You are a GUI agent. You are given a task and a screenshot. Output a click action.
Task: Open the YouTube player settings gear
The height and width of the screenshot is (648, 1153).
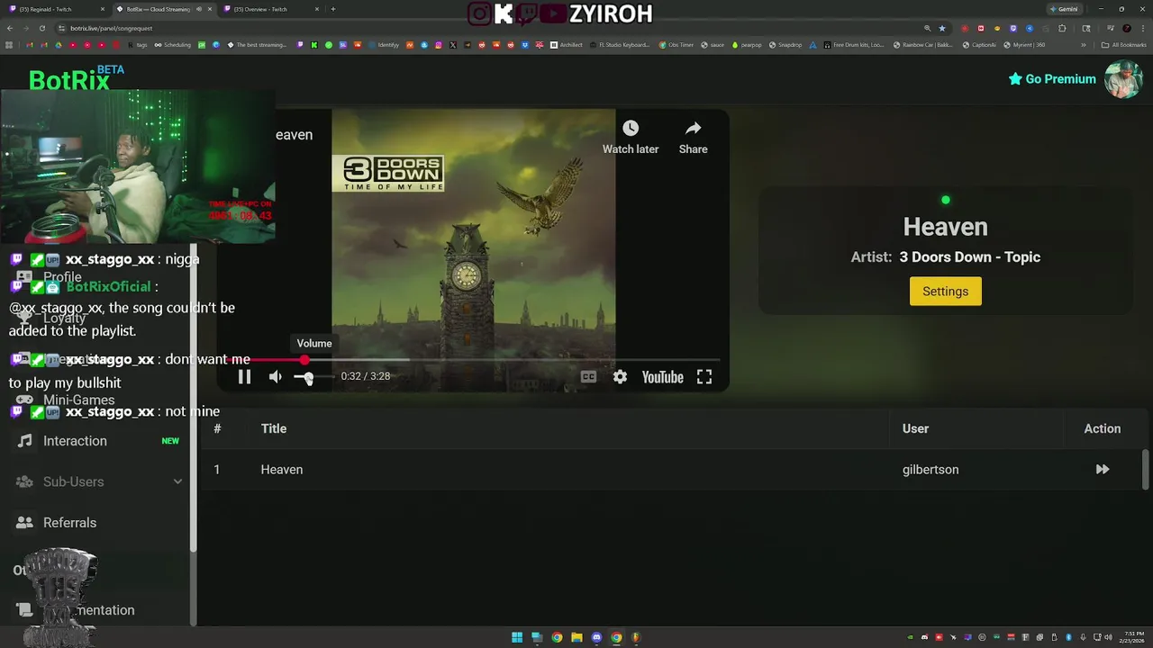620,377
